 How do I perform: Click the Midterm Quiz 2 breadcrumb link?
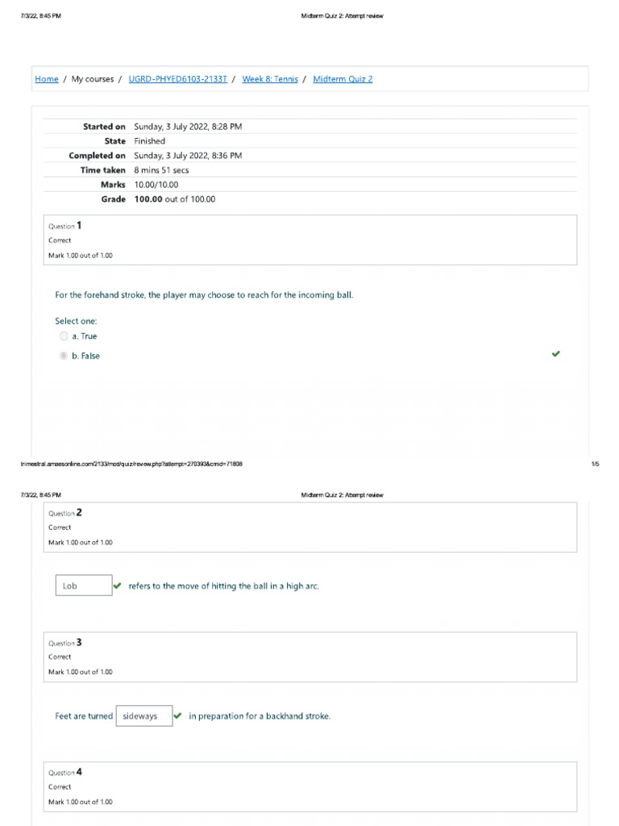coord(343,79)
